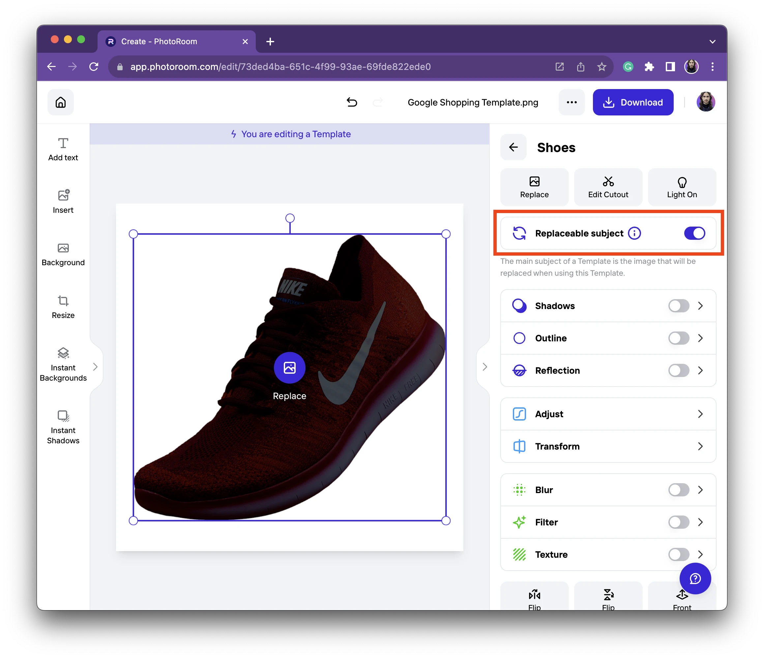This screenshot has height=659, width=764.
Task: Expand the Shadows settings chevron
Action: [x=700, y=305]
